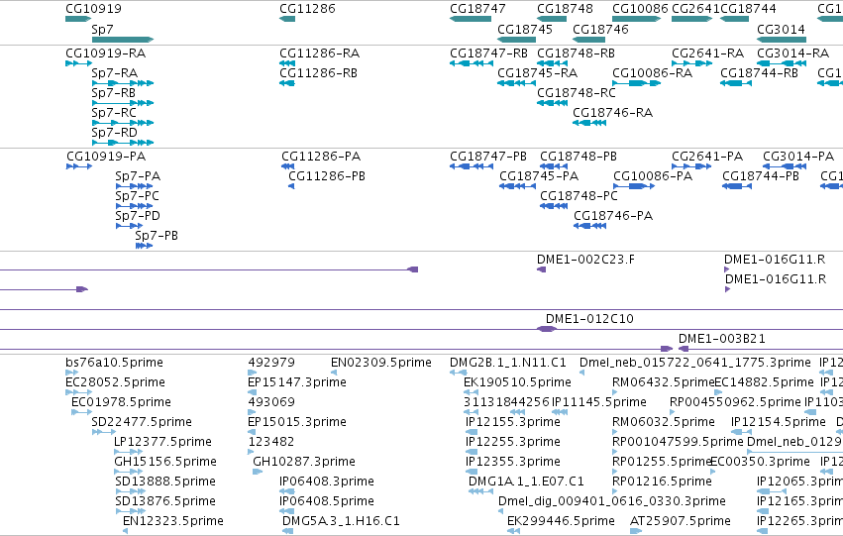This screenshot has height=536, width=843.
Task: Select the CG18745 gene label
Action: click(525, 29)
